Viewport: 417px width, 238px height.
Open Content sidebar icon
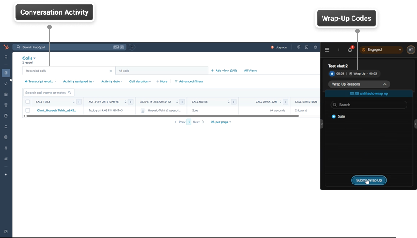[x=6, y=94]
